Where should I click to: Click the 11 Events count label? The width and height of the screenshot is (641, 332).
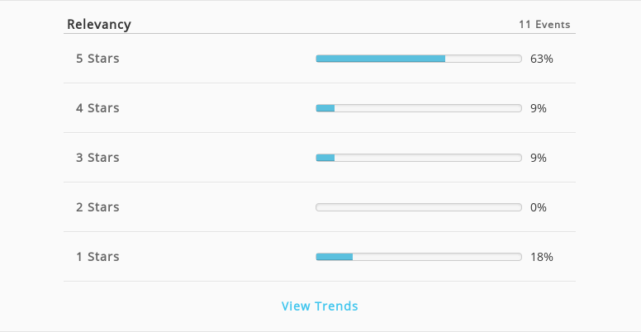pos(544,25)
